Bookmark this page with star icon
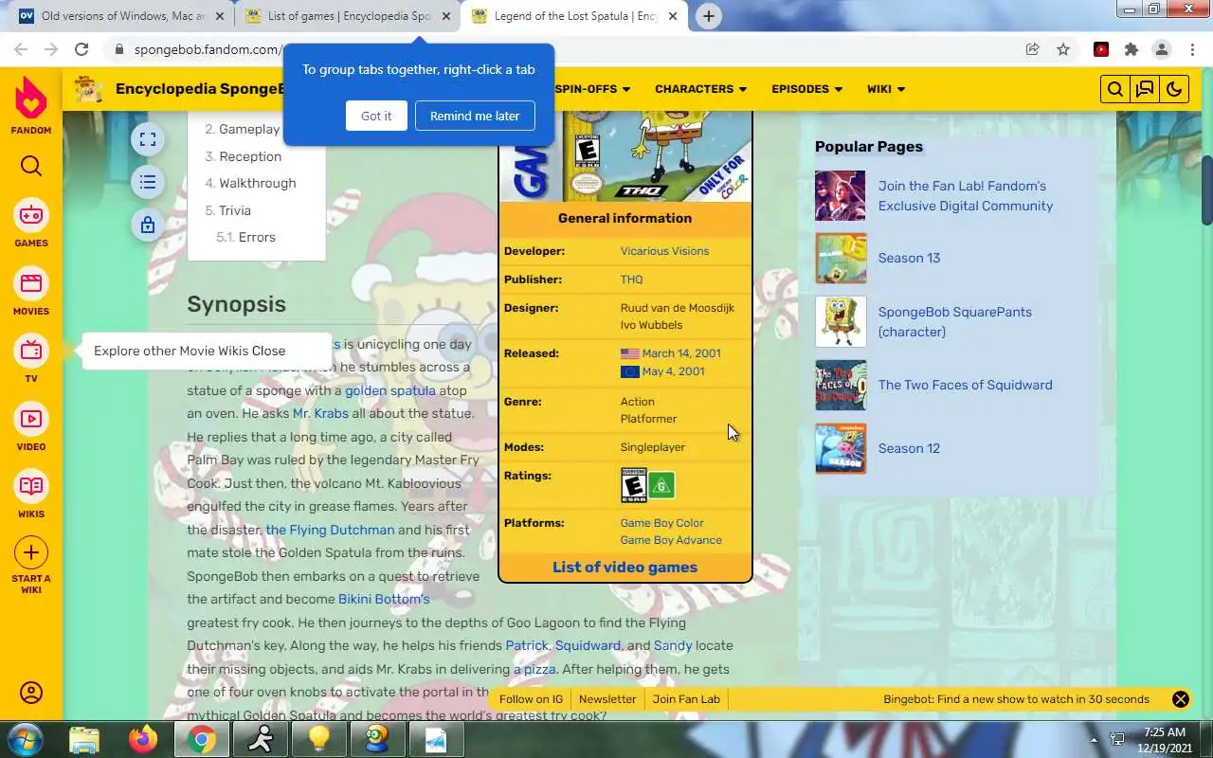1213x758 pixels. [1063, 49]
